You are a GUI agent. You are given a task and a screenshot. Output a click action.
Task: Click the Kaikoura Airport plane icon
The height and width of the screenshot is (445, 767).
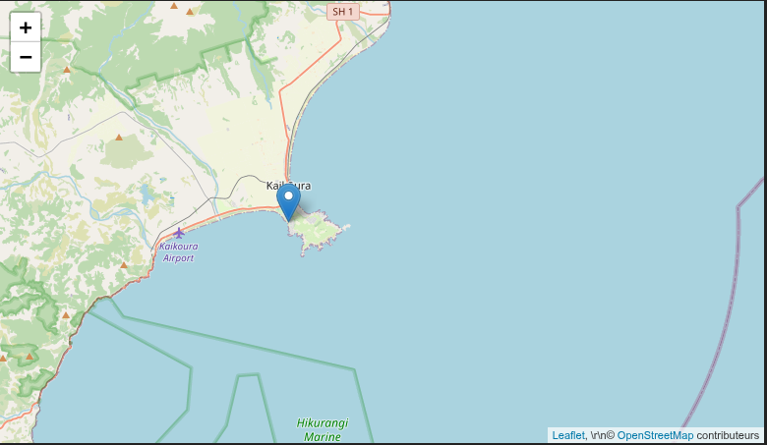click(x=179, y=233)
